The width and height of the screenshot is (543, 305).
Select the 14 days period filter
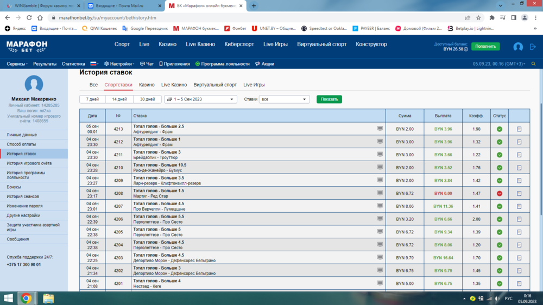(x=119, y=99)
